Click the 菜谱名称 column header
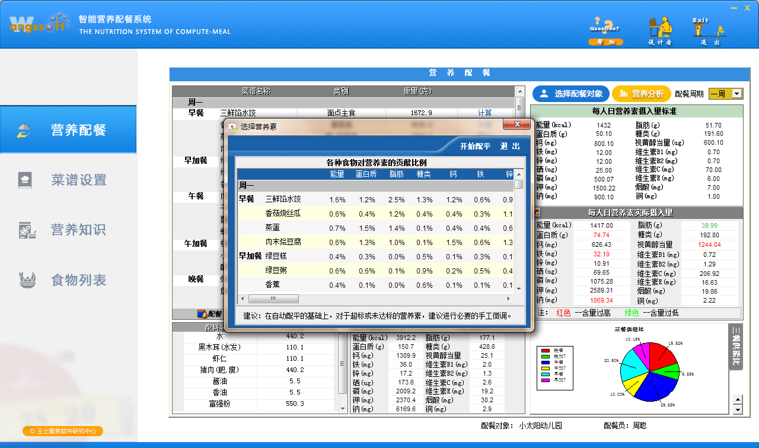759x448 pixels. pos(256,91)
